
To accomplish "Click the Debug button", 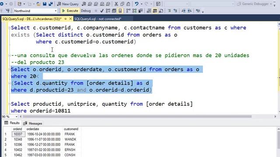I will pyautogui.click(x=86, y=11).
